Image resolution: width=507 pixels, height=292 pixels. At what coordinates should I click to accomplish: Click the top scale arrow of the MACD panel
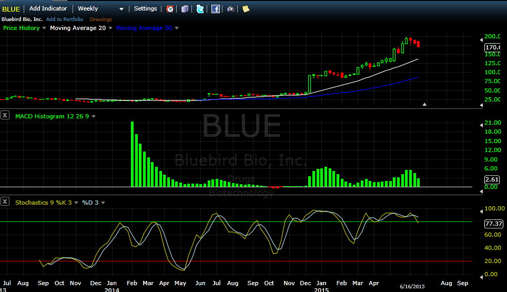pyautogui.click(x=481, y=125)
